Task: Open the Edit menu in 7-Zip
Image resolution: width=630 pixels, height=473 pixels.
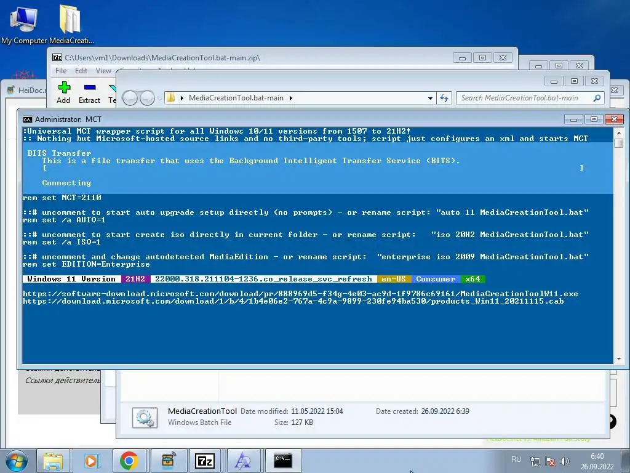Action: (81, 71)
